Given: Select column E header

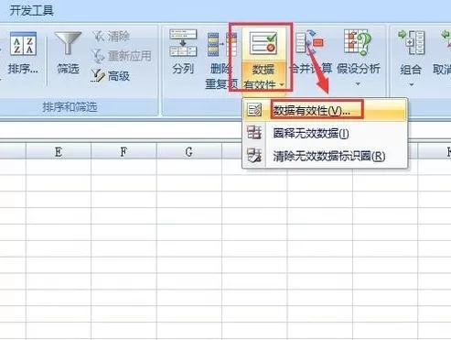Looking at the screenshot, I should tap(59, 151).
